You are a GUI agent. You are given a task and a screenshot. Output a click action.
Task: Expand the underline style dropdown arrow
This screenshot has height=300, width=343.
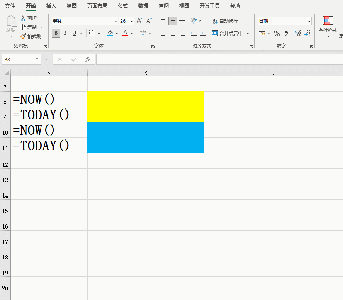click(82, 34)
